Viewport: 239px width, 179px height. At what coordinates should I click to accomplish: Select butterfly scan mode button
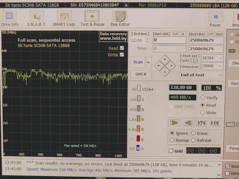(x=214, y=123)
